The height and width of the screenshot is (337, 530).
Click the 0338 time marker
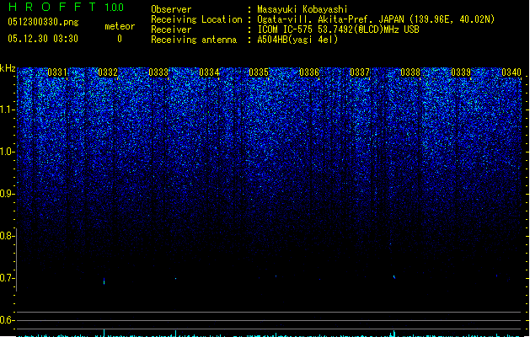click(x=410, y=72)
